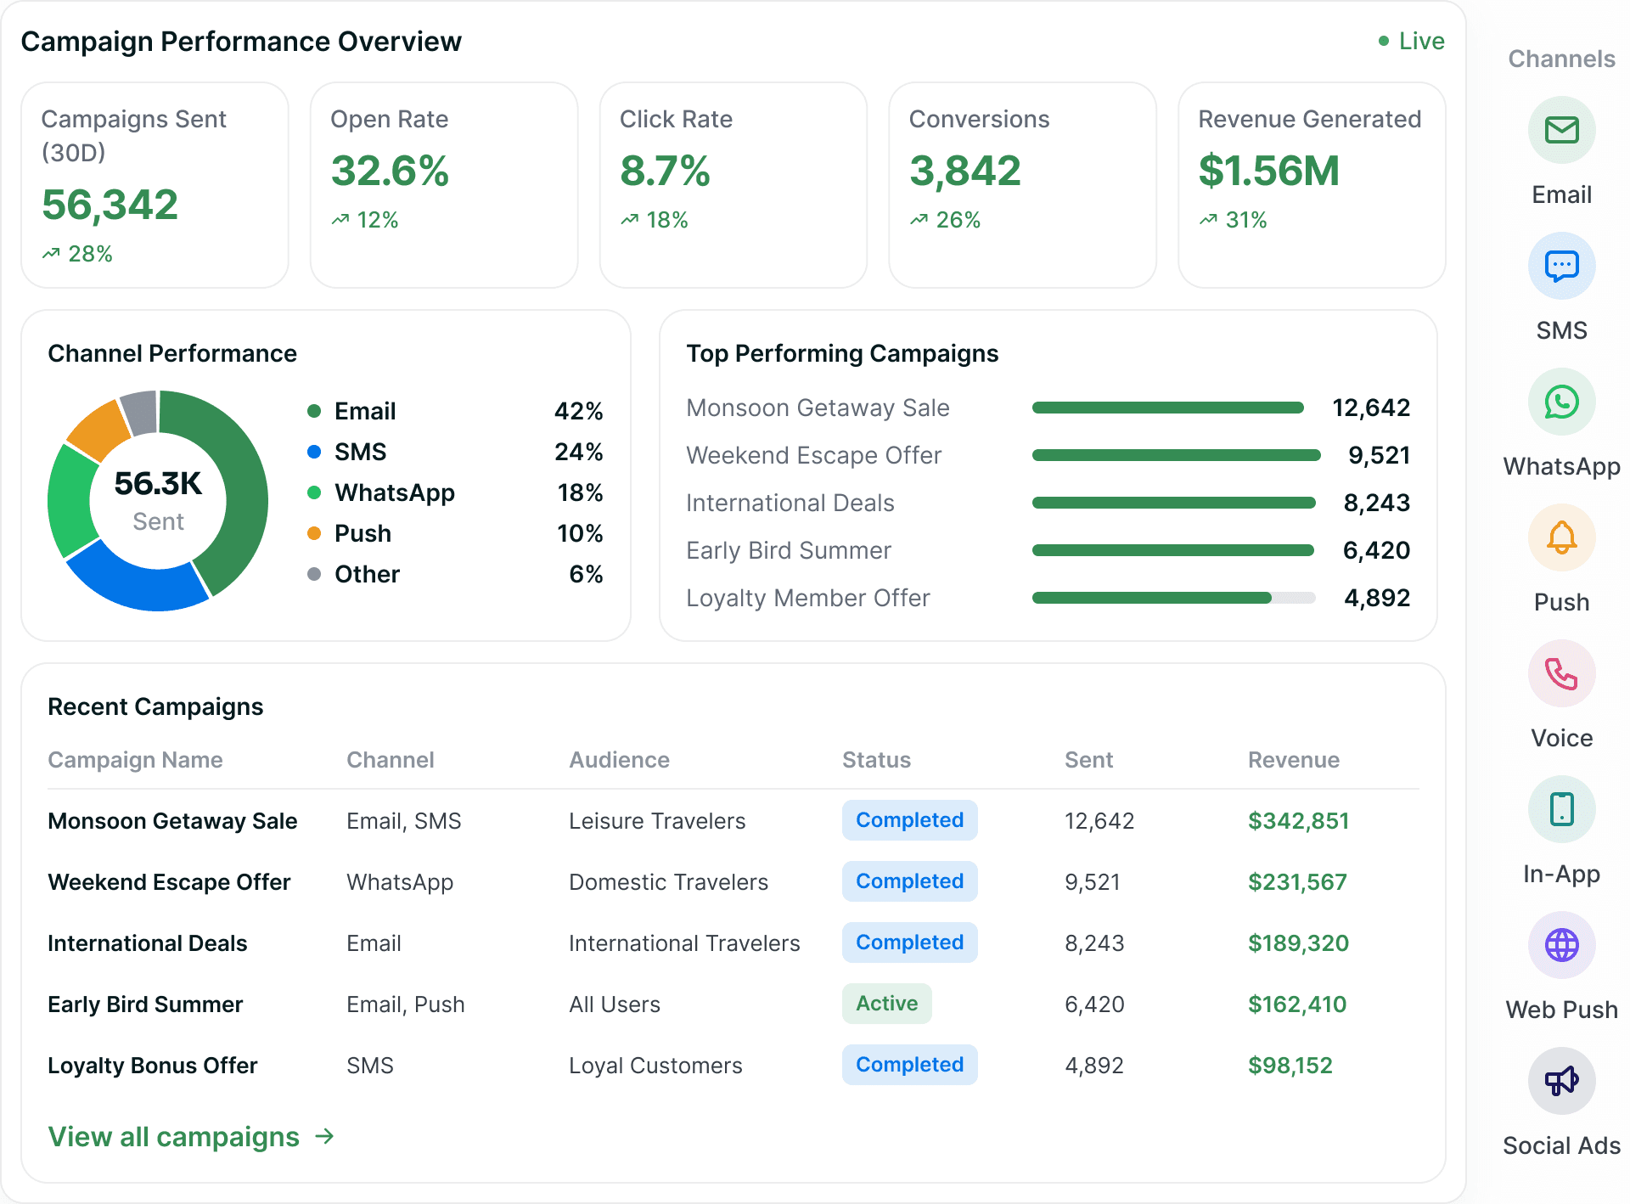Select the Voice phone icon
This screenshot has width=1630, height=1204.
click(x=1561, y=673)
